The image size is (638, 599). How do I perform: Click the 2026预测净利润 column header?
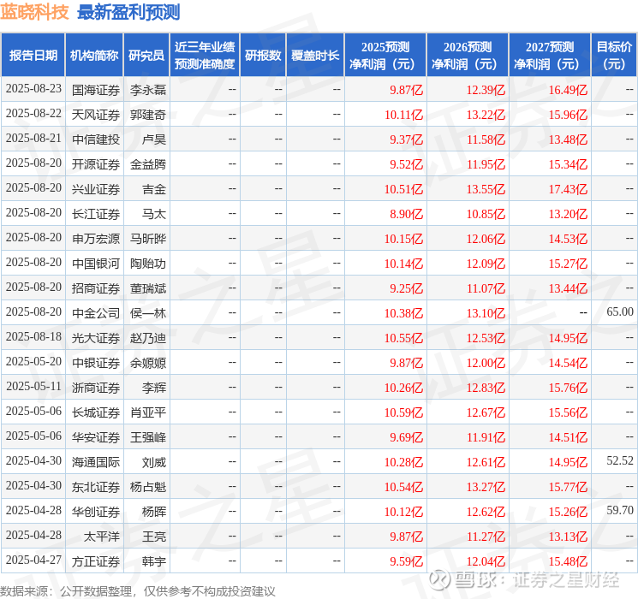(468, 56)
